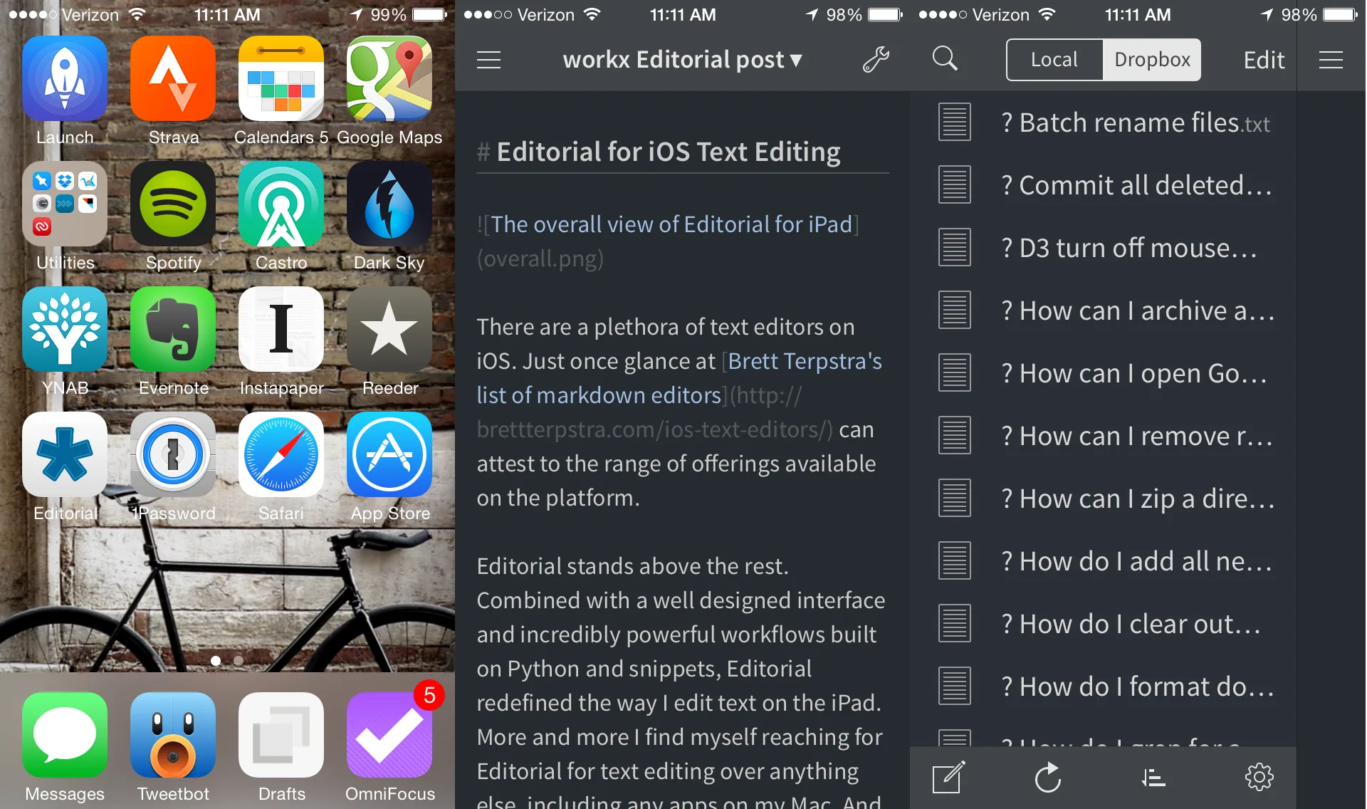
Task: Expand the workx Editorial post title dropdown
Action: [x=683, y=60]
